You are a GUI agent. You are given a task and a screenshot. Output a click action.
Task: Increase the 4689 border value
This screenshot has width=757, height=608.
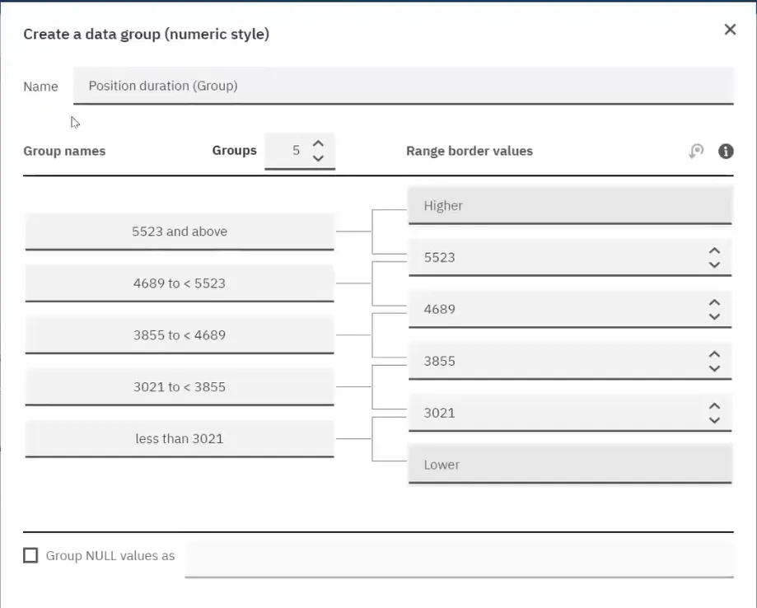point(714,302)
